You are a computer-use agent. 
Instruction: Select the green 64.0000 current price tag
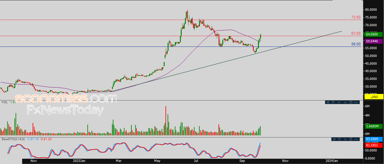tap(373, 35)
